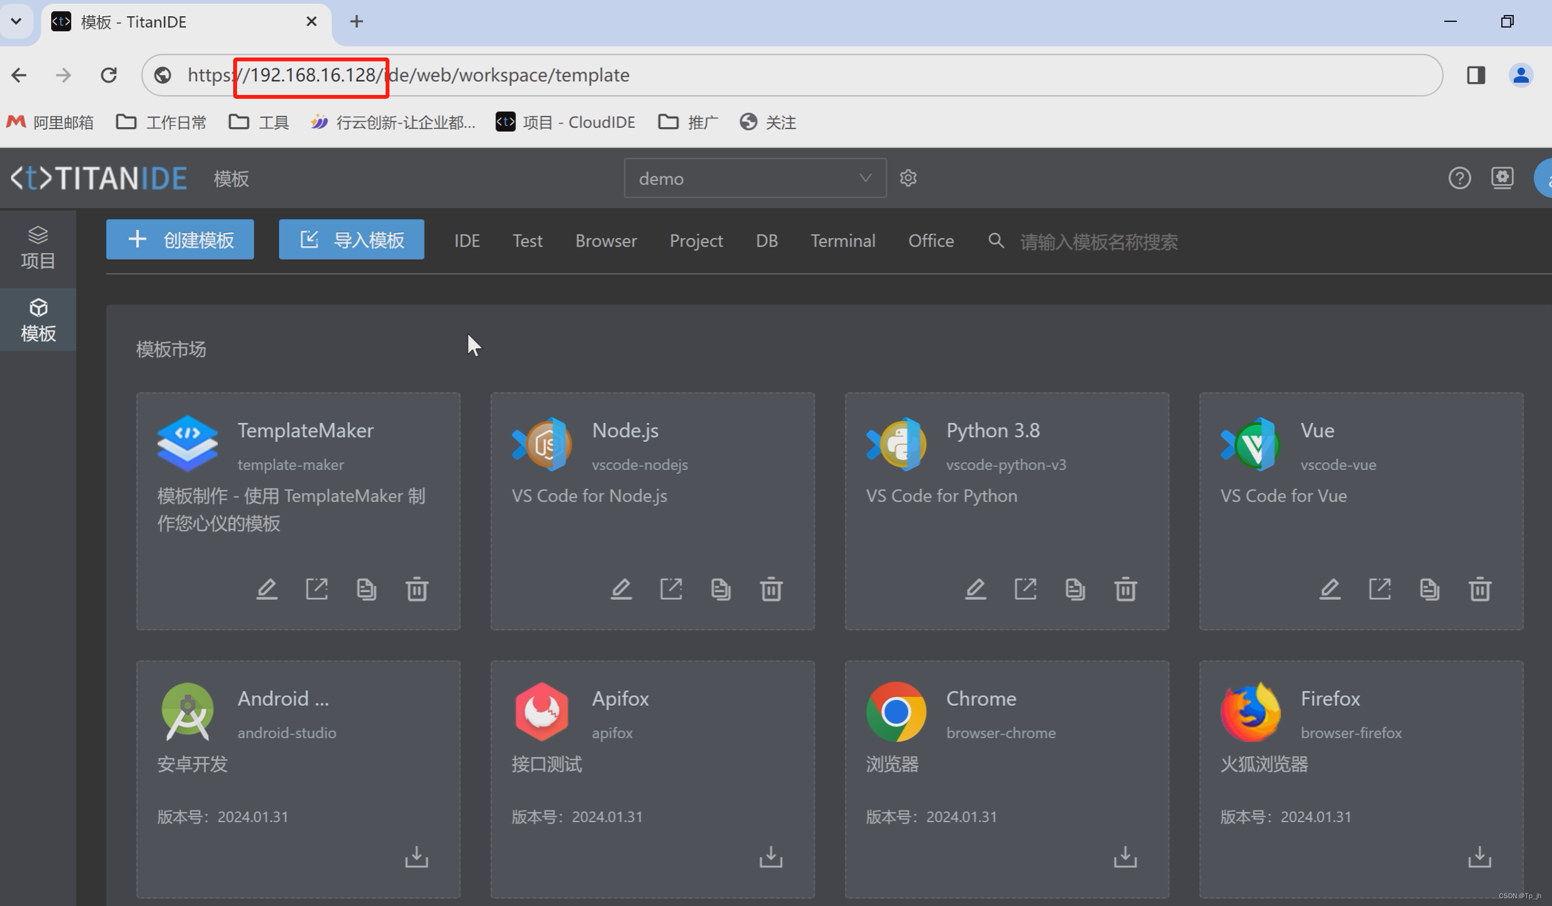Click the header settings panel icon
1552x906 pixels.
click(1502, 178)
